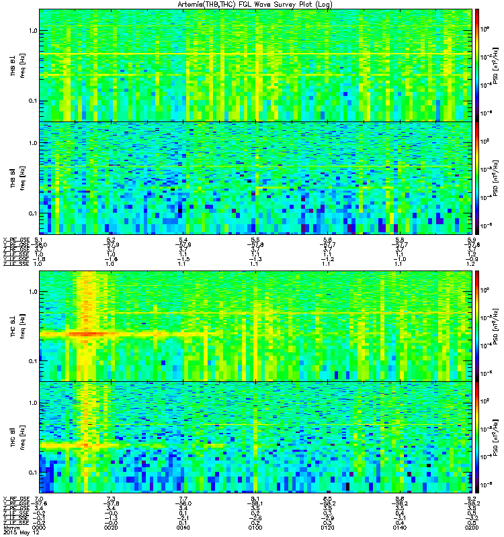
Task: Click the "2015 May 12" date label
Action: (21, 532)
